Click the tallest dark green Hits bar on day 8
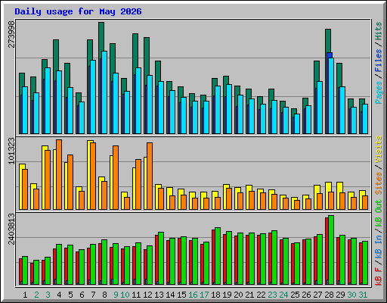Viewport: 387px width, 303px height. (101, 36)
